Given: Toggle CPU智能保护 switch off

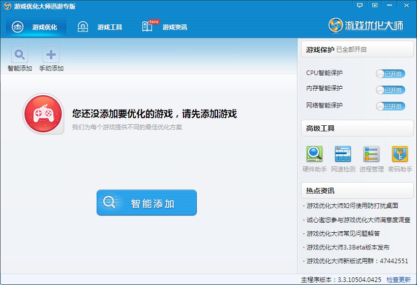Looking at the screenshot, I should click(390, 74).
